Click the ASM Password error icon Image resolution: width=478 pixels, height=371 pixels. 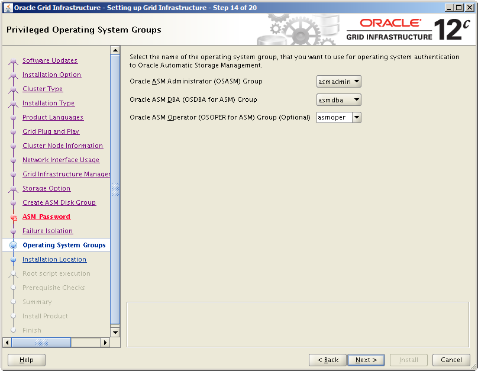click(x=14, y=217)
